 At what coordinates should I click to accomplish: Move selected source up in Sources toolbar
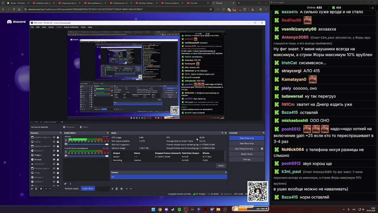coord(46,189)
